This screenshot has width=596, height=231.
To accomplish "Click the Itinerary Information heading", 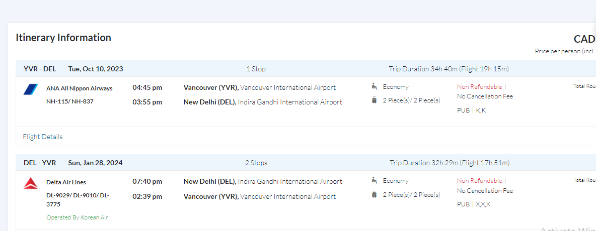I will click(x=63, y=38).
